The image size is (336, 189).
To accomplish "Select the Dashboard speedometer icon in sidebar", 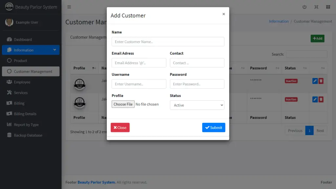I will (9, 39).
